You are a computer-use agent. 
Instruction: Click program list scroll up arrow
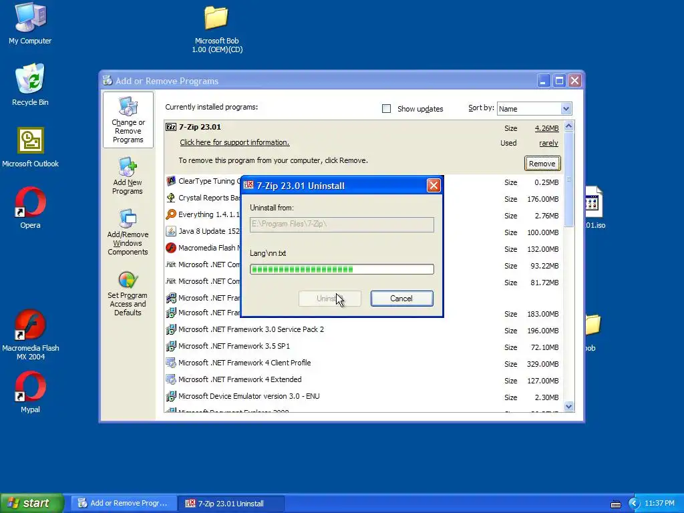point(569,126)
